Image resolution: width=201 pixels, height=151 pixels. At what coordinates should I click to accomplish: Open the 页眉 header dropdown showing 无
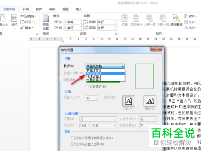98,119
